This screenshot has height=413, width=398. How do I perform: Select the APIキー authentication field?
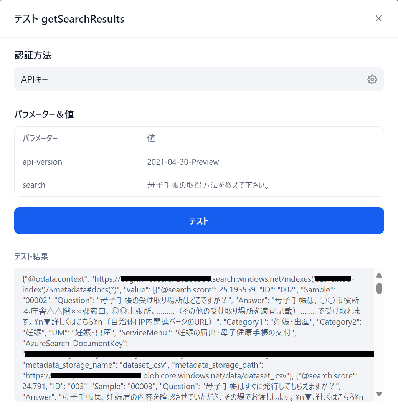point(199,79)
